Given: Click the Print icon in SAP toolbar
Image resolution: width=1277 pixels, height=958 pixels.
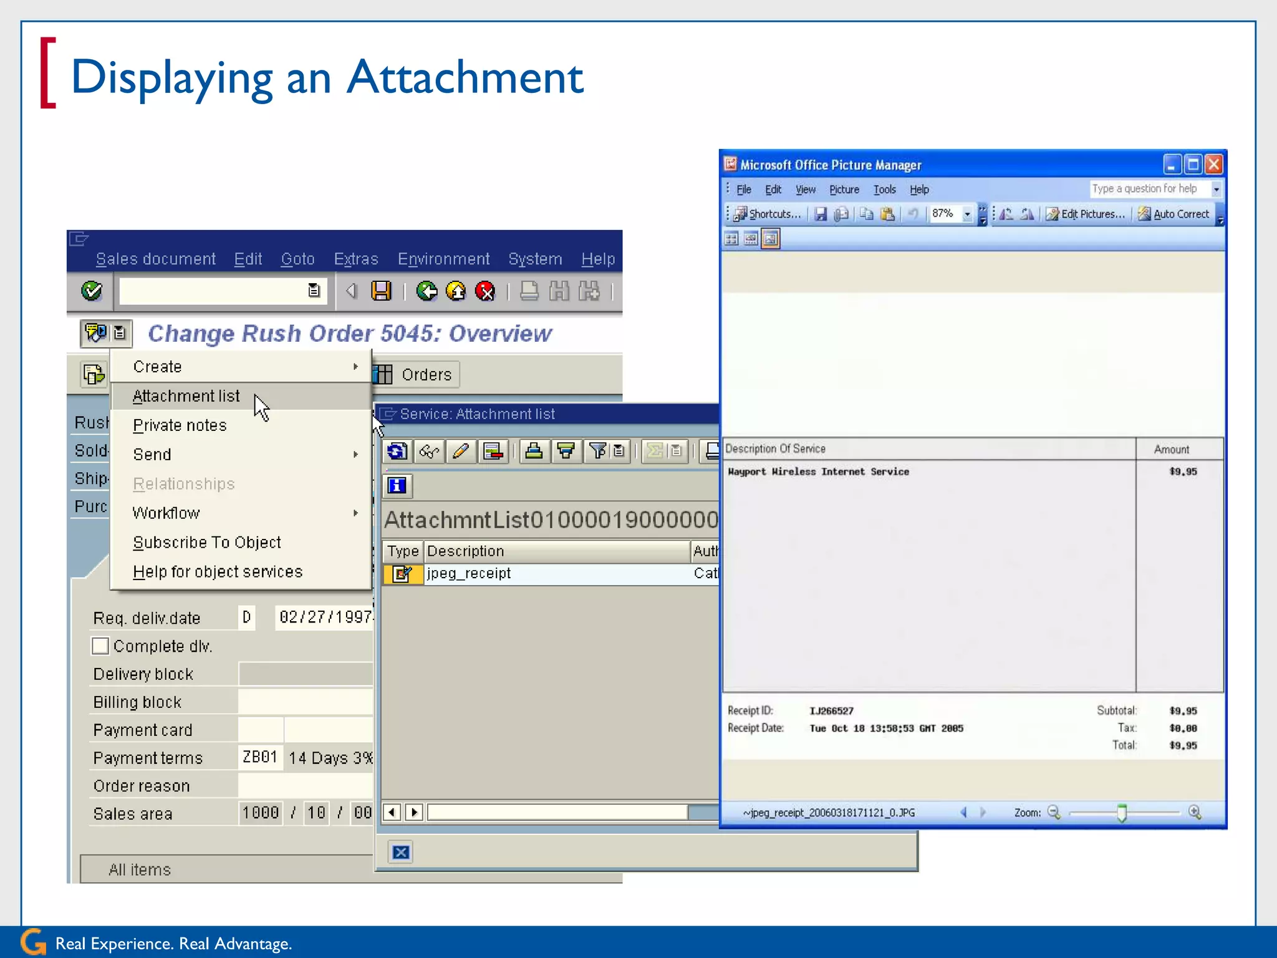Looking at the screenshot, I should click(529, 291).
